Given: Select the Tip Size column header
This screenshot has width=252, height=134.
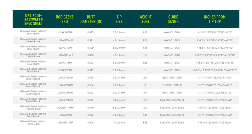Looking at the screenshot, I should click(119, 19).
